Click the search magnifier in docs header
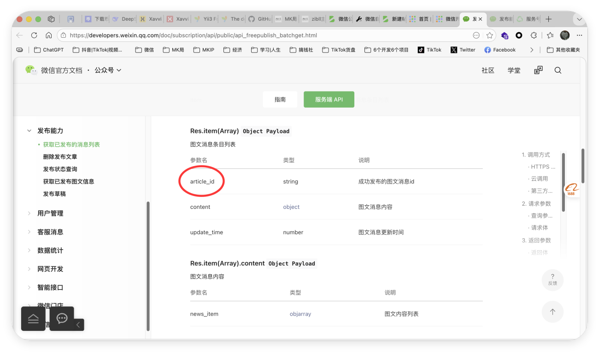Viewport: 599px width, 352px height. coord(558,70)
